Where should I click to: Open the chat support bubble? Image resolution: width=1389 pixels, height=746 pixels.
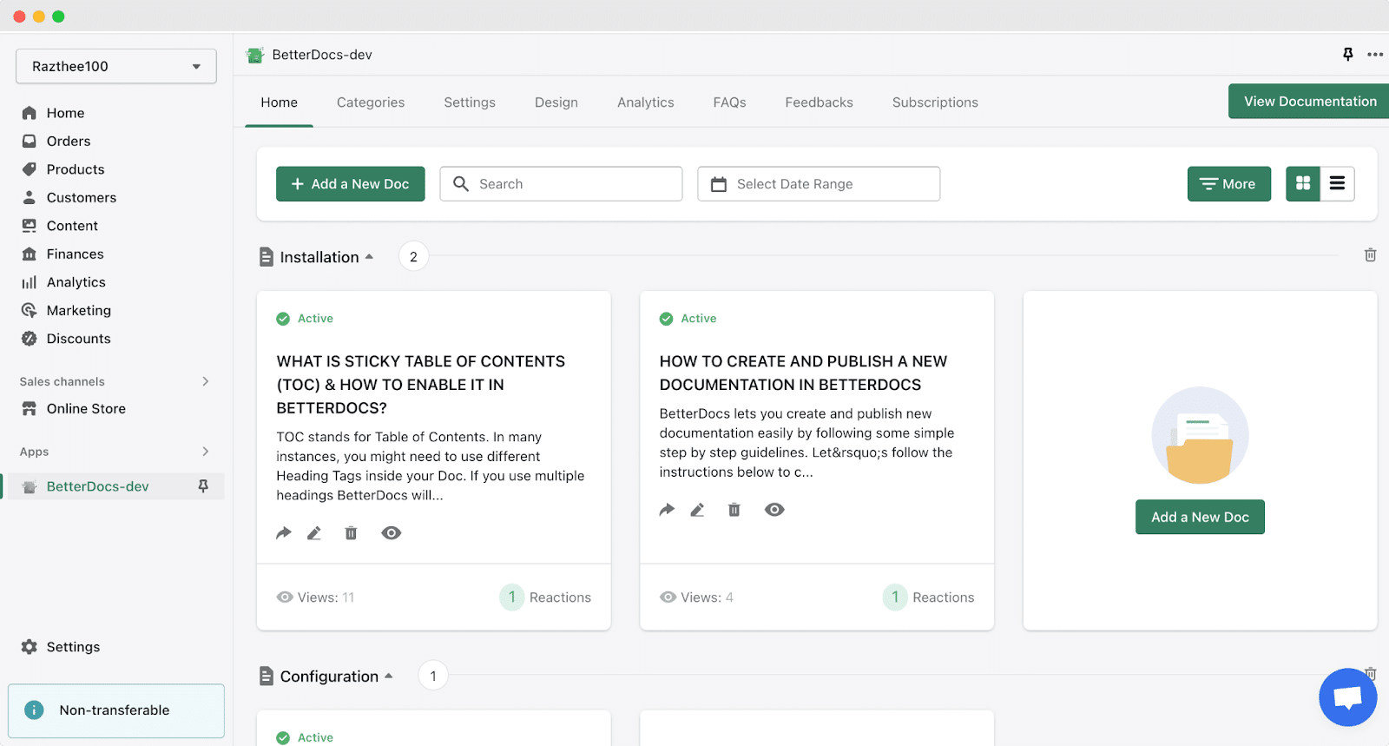pyautogui.click(x=1347, y=696)
